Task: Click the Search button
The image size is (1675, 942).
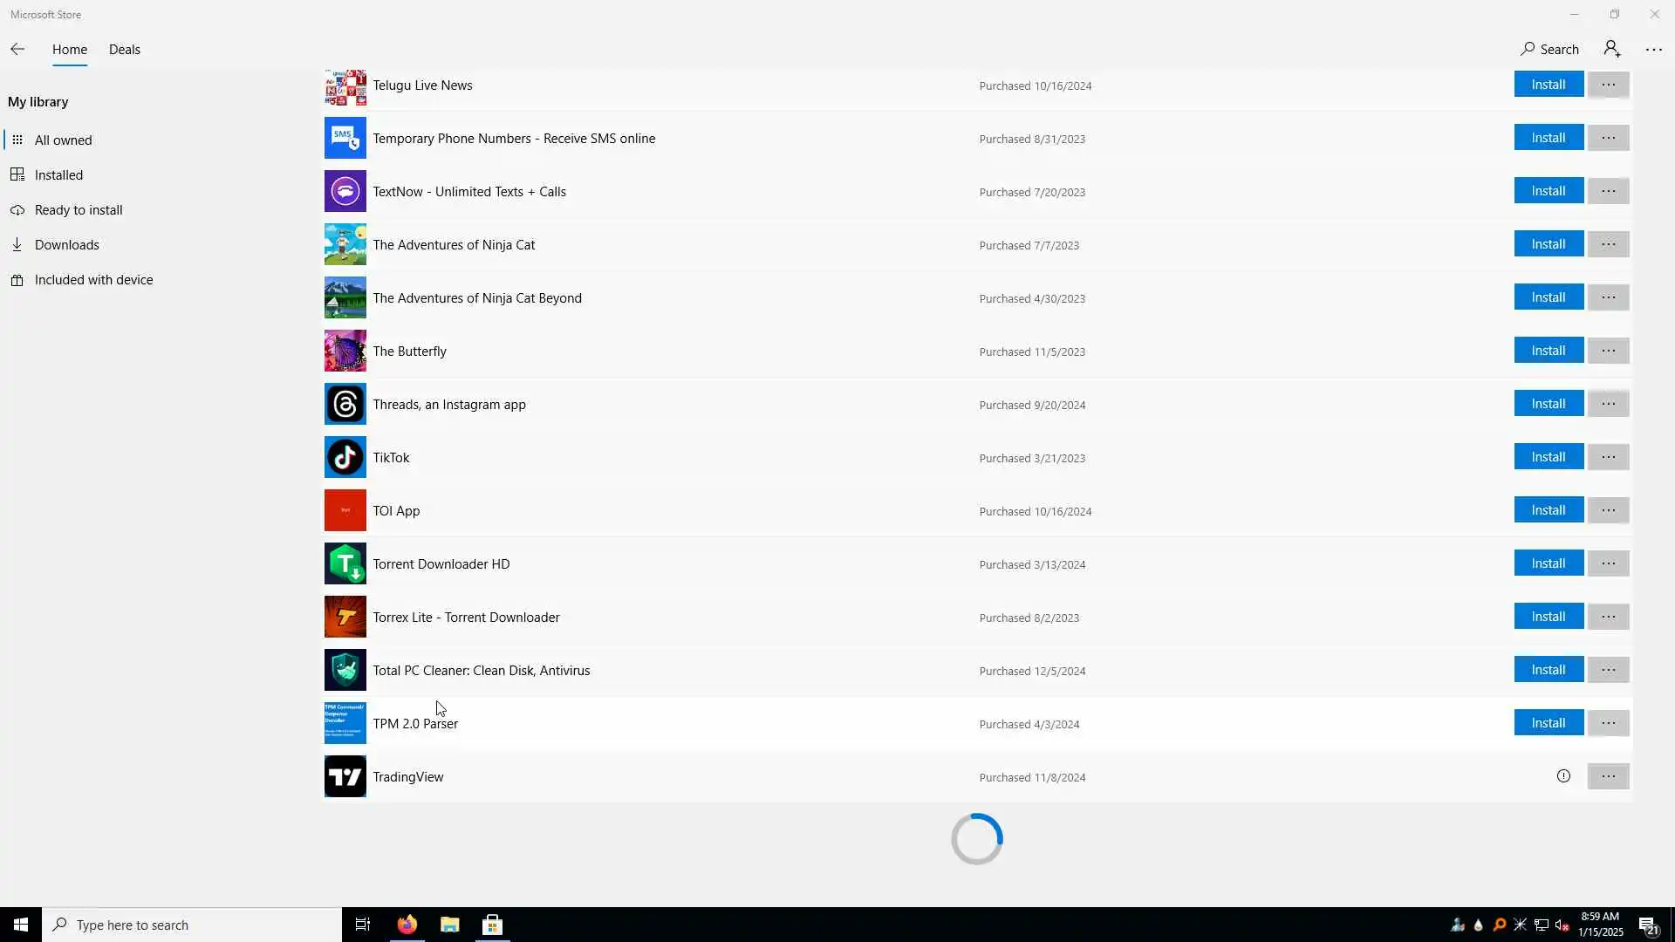Action: 1549,50
